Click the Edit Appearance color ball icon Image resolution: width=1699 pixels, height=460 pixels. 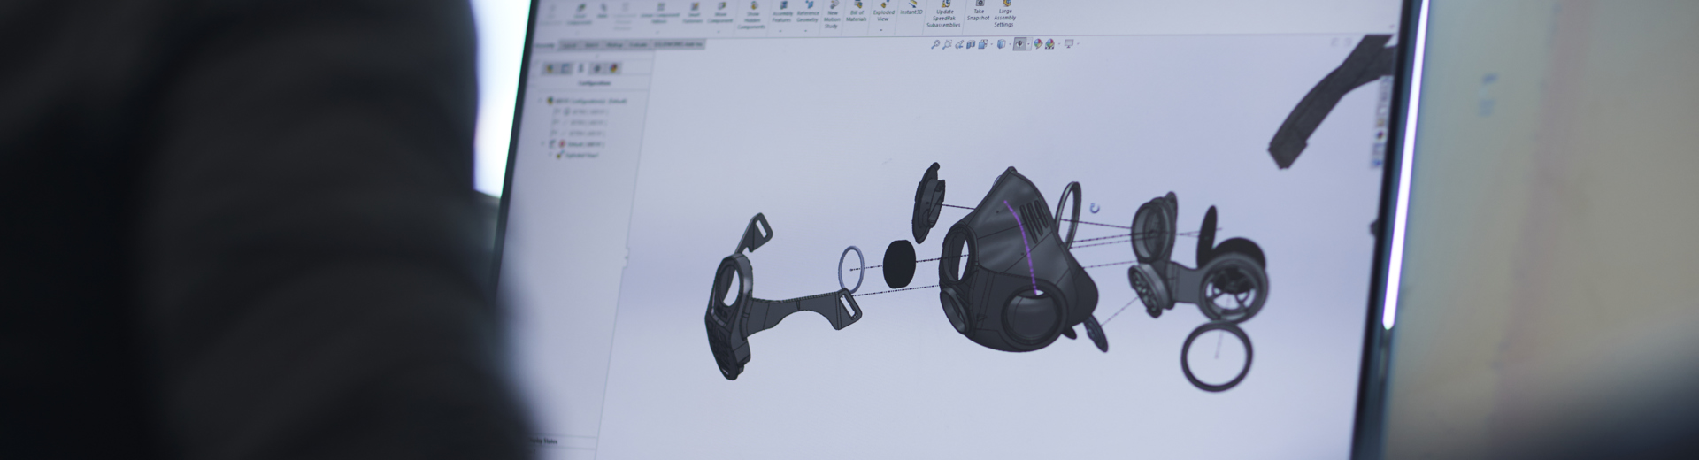[x=1038, y=43]
